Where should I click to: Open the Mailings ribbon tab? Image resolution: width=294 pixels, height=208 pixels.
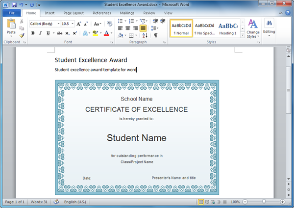click(x=127, y=13)
